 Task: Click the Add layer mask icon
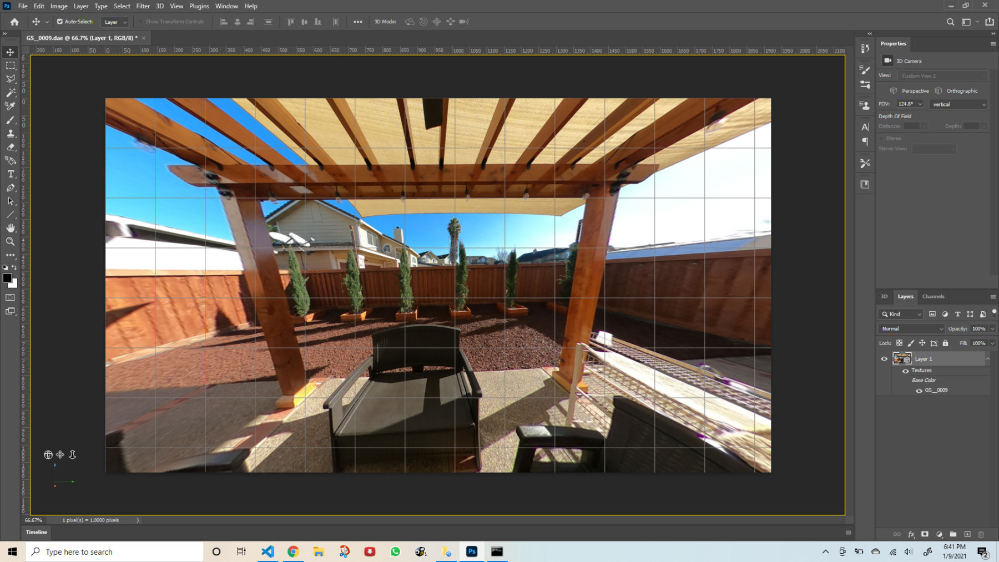[x=924, y=534]
